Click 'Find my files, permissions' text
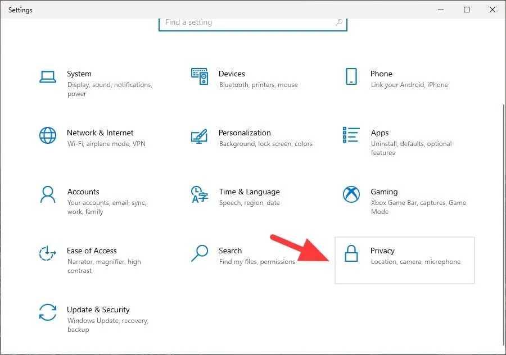The width and height of the screenshot is (506, 355). pos(257,262)
